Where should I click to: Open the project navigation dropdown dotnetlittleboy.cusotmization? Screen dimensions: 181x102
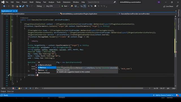coord(30,14)
